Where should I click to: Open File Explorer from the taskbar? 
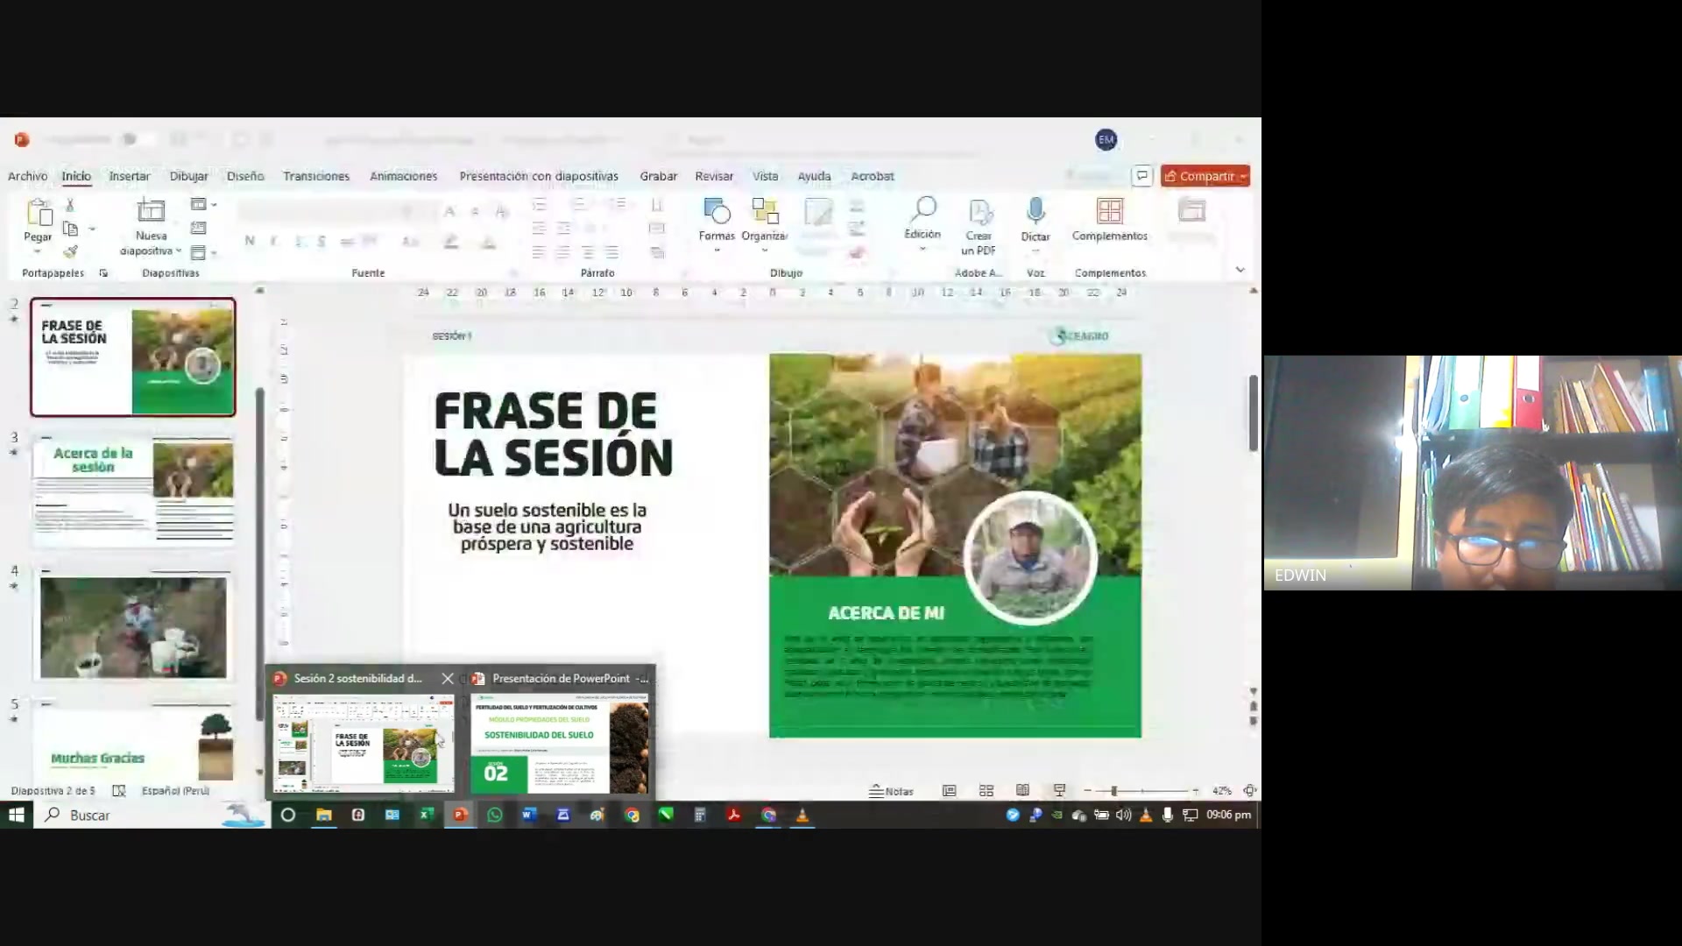(x=324, y=815)
